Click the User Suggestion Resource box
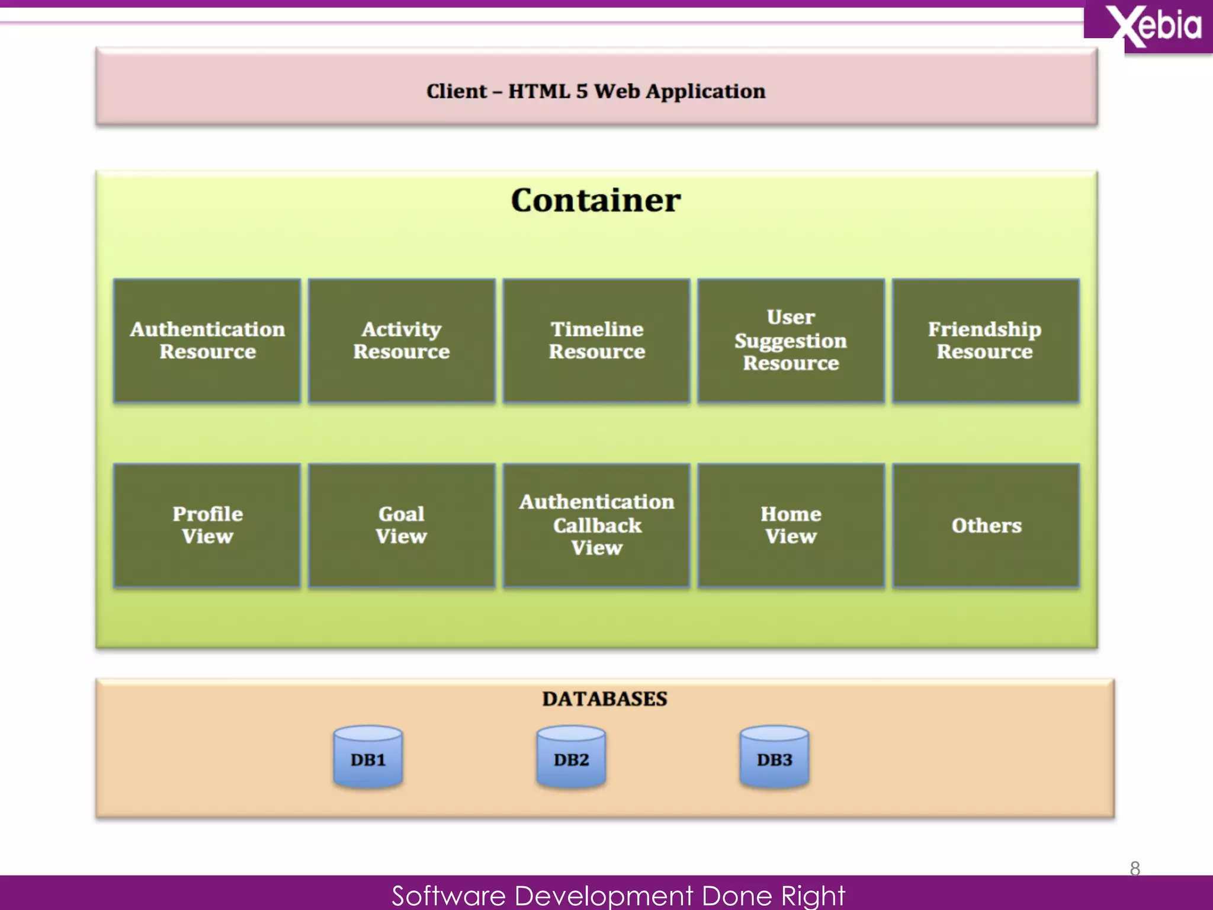 (x=791, y=341)
